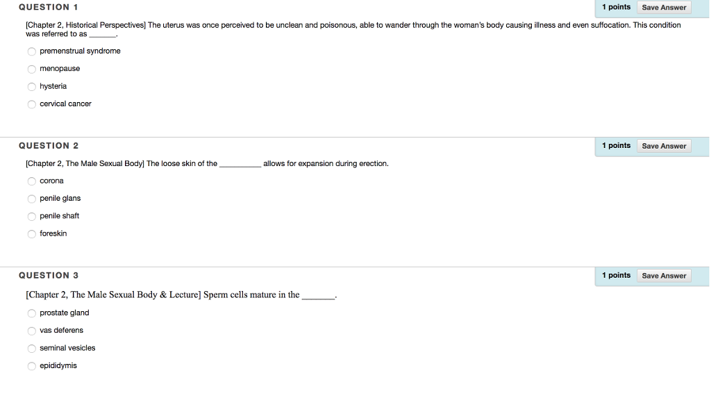Select 'epididymis' as the answer
711x398 pixels.
31,366
